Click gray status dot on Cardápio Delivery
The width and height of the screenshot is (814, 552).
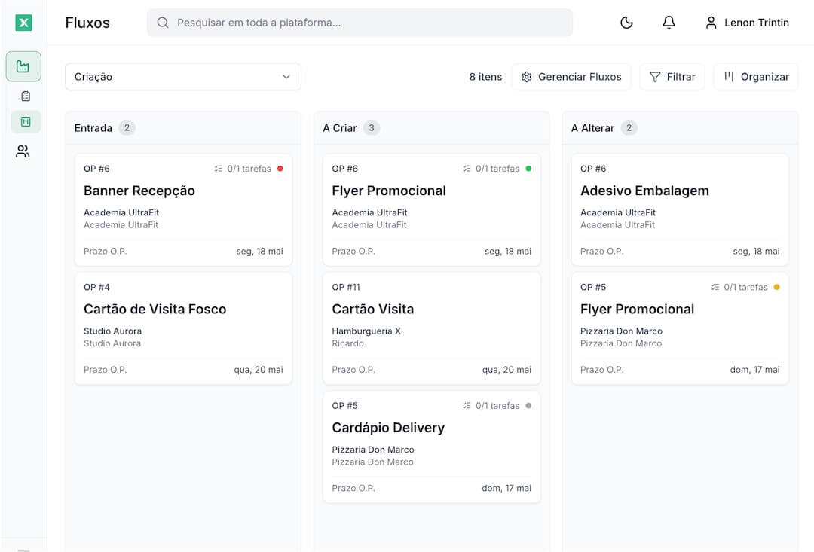point(528,406)
